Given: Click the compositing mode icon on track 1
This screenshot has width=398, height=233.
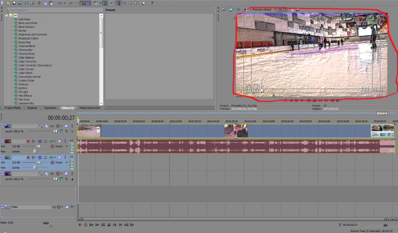Looking at the screenshot, I should click(x=62, y=131).
